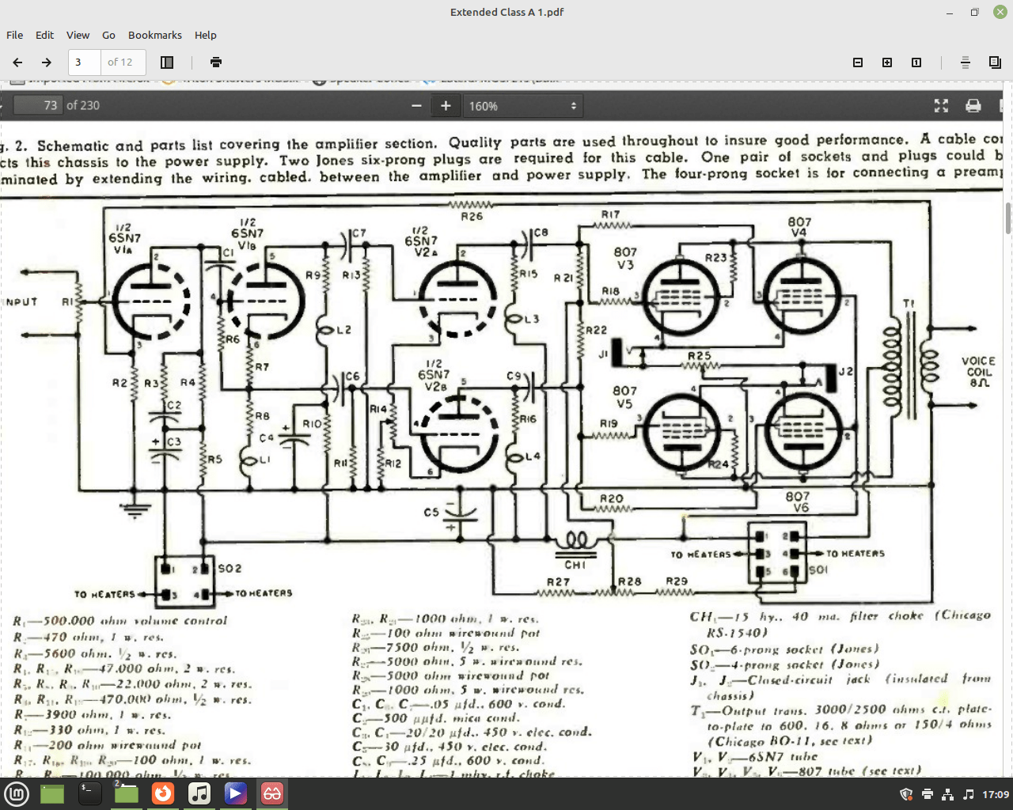1013x810 pixels.
Task: Click the 'INPUT' label on the schematic
Action: pos(21,302)
